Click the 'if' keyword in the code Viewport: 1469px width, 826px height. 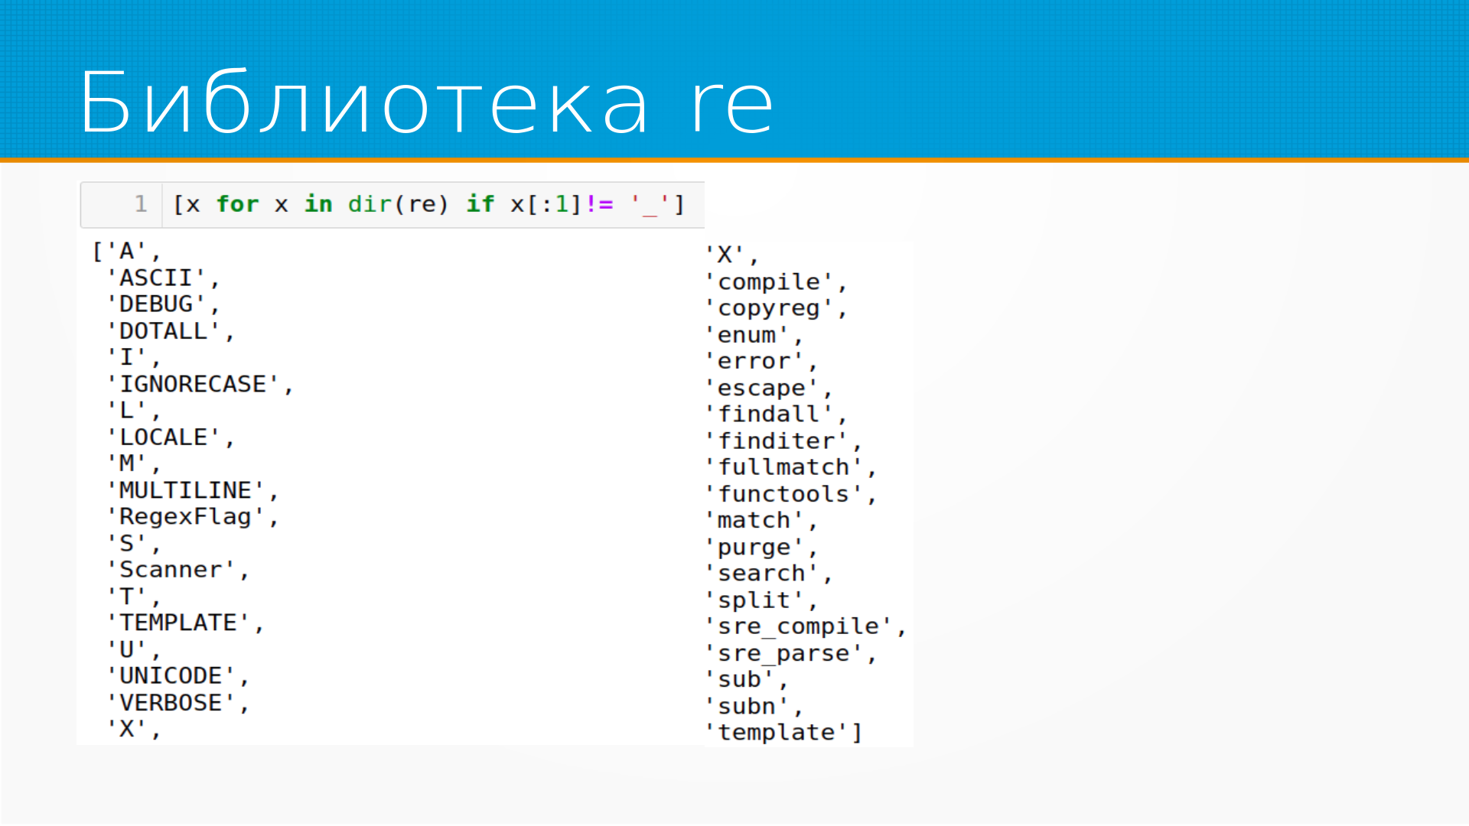click(480, 204)
